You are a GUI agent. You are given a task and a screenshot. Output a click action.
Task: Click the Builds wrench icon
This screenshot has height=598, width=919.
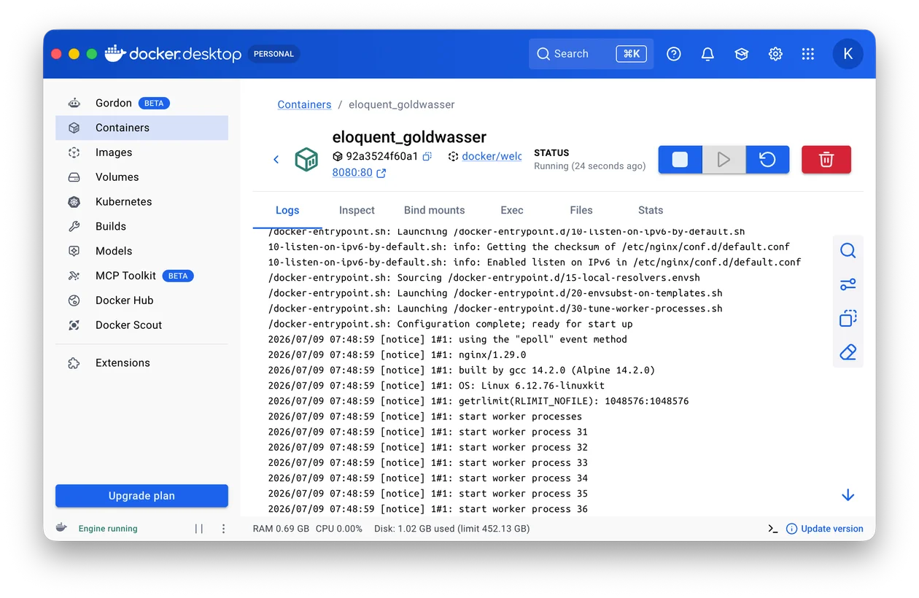(74, 227)
